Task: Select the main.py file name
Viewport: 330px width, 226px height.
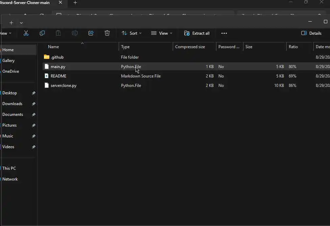Action: click(x=58, y=67)
